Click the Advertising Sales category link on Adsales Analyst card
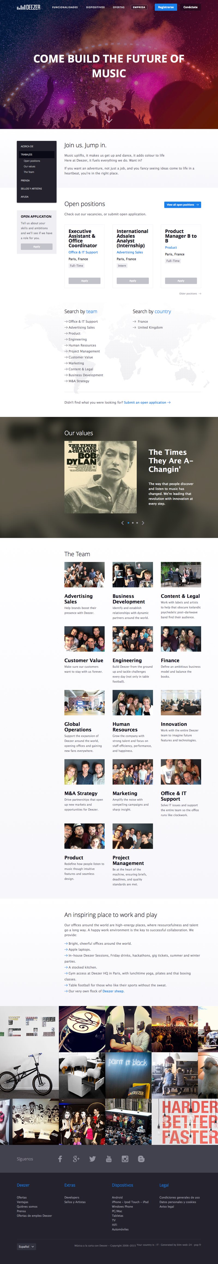The width and height of the screenshot is (218, 1264). pos(130,252)
